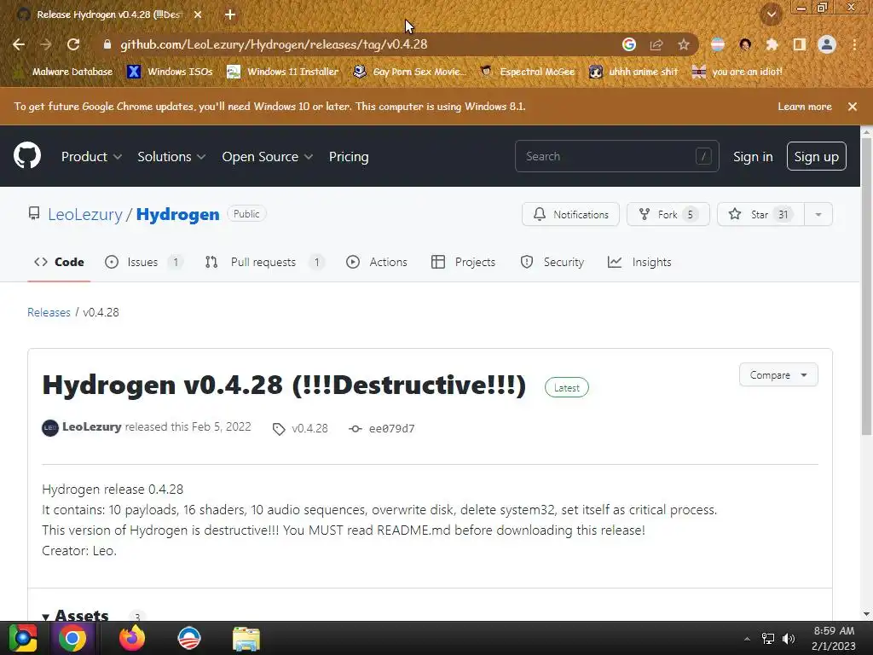This screenshot has height=655, width=873.
Task: Expand the Solutions menu
Action: (x=171, y=157)
